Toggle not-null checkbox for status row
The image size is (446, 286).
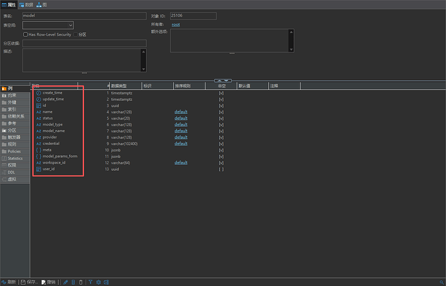[221, 118]
